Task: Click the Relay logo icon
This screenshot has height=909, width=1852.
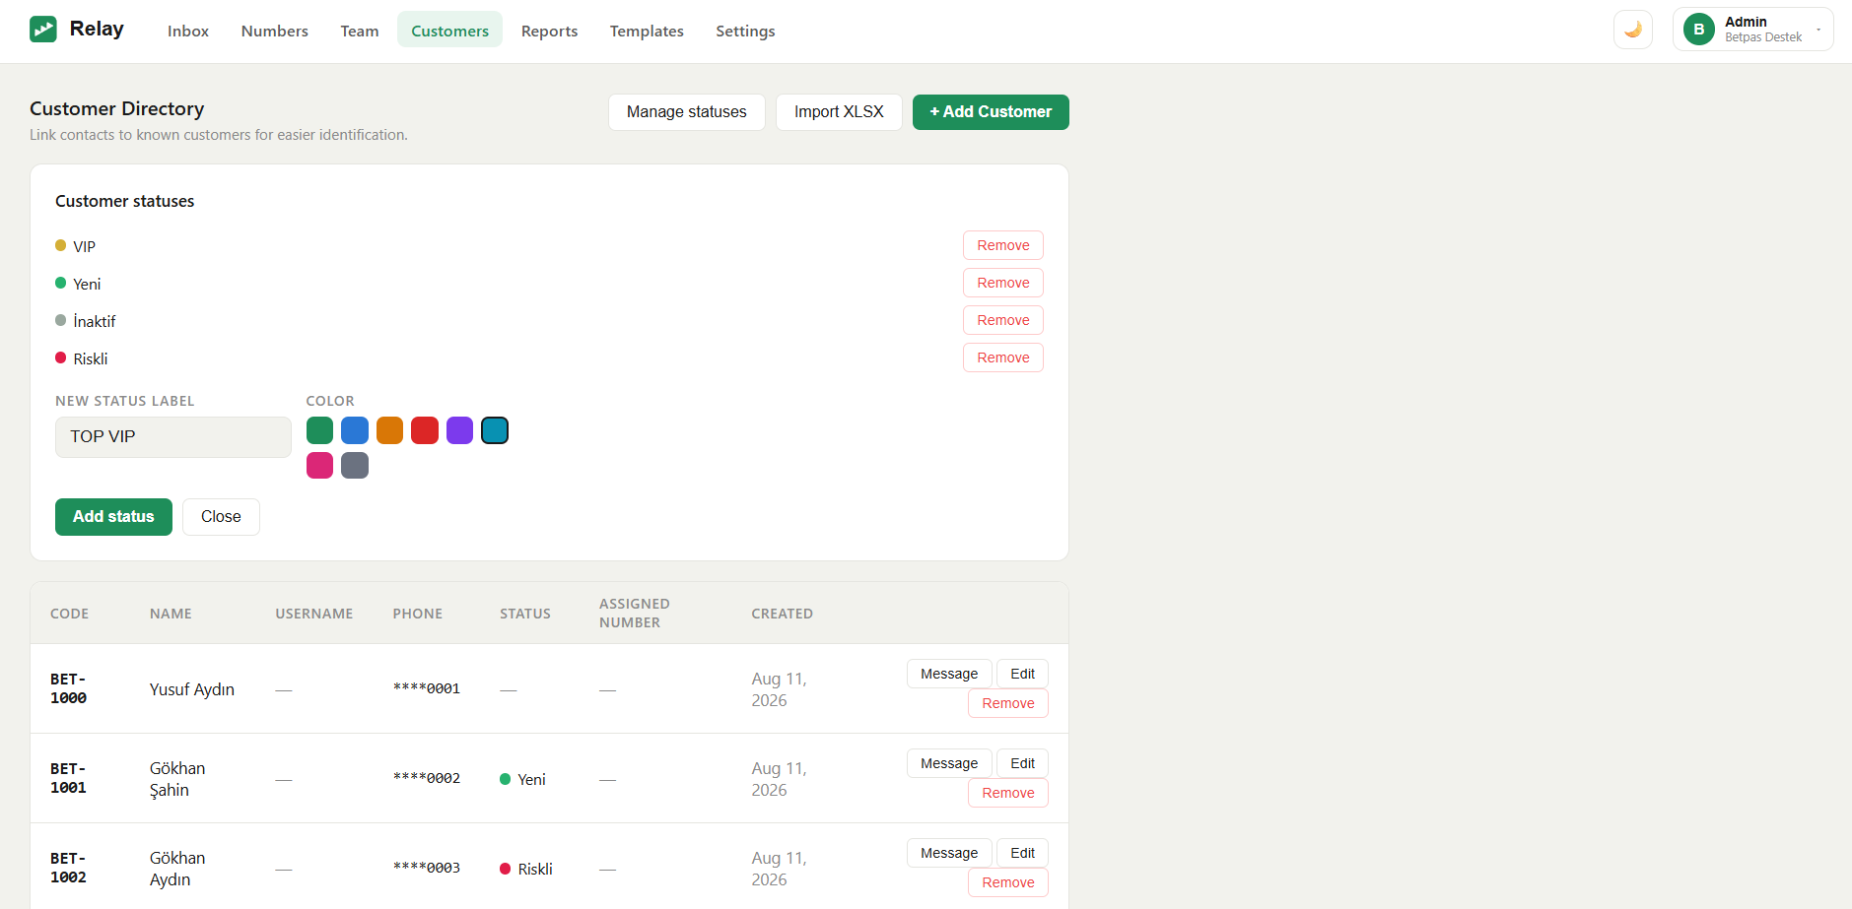Action: click(43, 30)
